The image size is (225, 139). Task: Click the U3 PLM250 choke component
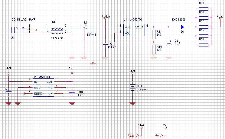[x=57, y=29]
